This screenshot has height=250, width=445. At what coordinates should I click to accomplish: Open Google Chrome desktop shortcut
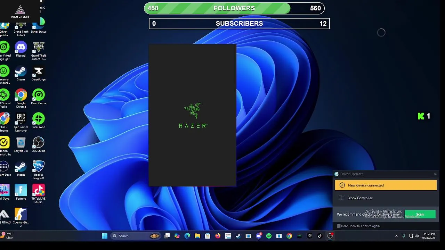coord(21,99)
